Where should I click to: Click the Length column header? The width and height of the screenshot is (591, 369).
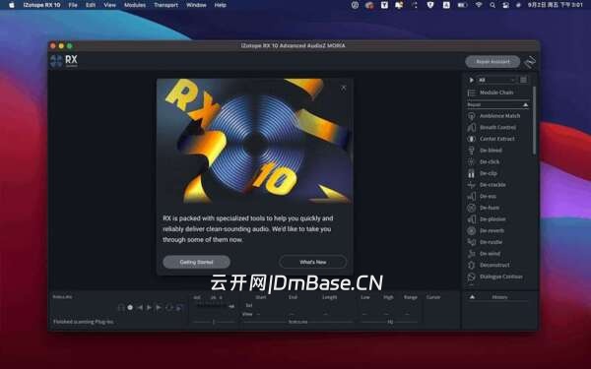pyautogui.click(x=329, y=297)
